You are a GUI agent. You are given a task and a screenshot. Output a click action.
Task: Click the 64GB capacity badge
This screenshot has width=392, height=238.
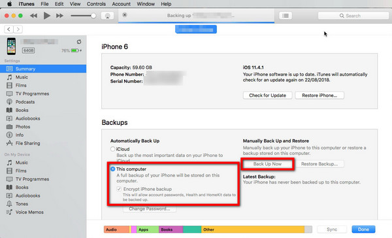pyautogui.click(x=28, y=50)
